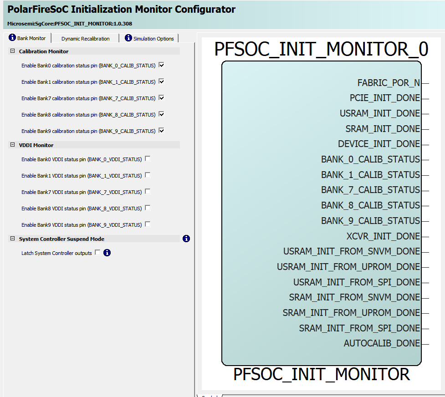
Task: Uncheck Bank7 calibration status pin
Action: coord(161,98)
